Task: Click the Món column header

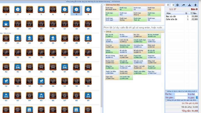Action: coord(175,13)
